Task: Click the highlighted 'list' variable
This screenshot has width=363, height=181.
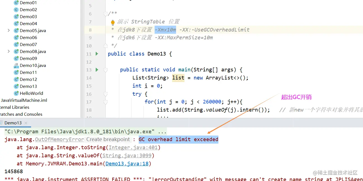Action: coord(178,78)
